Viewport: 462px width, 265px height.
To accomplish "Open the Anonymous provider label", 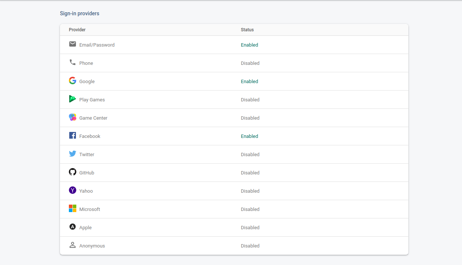I will click(92, 246).
